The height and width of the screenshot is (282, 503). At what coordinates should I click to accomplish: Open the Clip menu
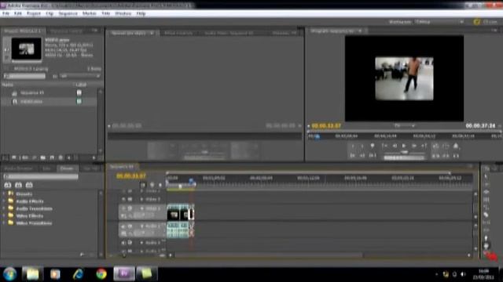(50, 13)
